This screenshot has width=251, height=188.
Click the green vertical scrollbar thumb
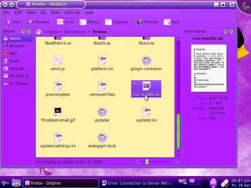pyautogui.click(x=178, y=131)
